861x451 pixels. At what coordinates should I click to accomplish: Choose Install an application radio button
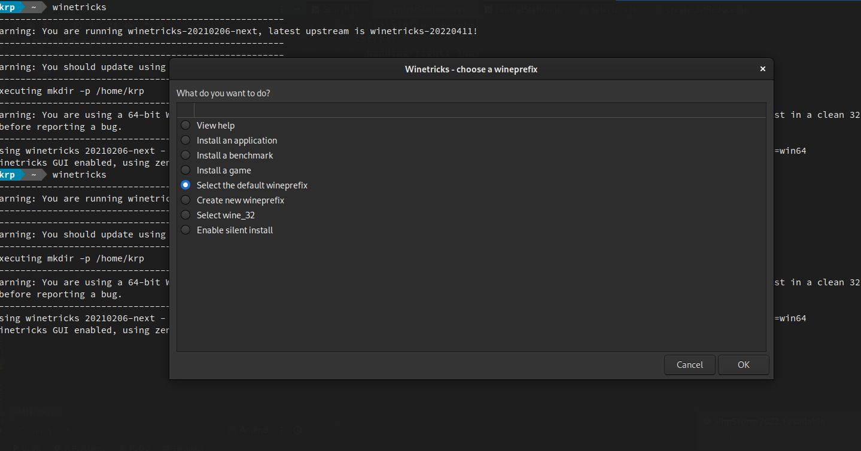point(185,141)
